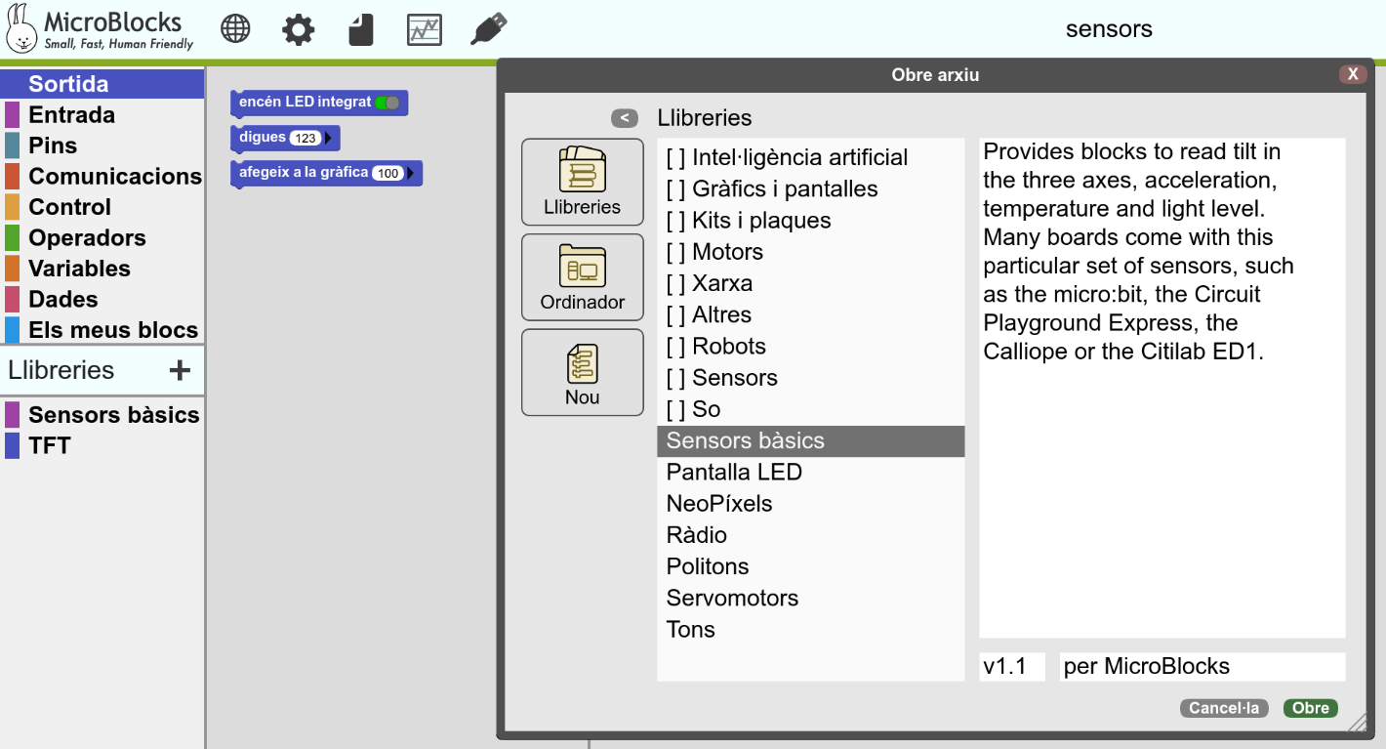Screen dimensions: 1386x749
Task: Select NeoPíxels library file
Action: tap(810, 503)
